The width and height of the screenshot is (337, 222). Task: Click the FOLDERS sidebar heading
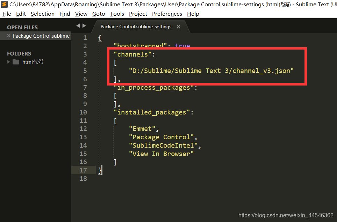click(x=19, y=53)
